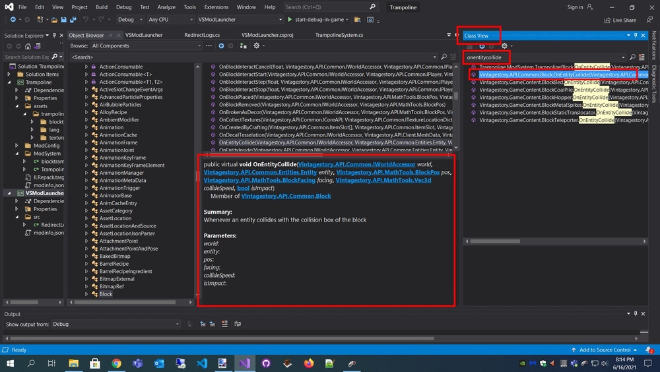The width and height of the screenshot is (660, 372).
Task: Open GitHub Desktop from the taskbar
Action: pos(266,363)
